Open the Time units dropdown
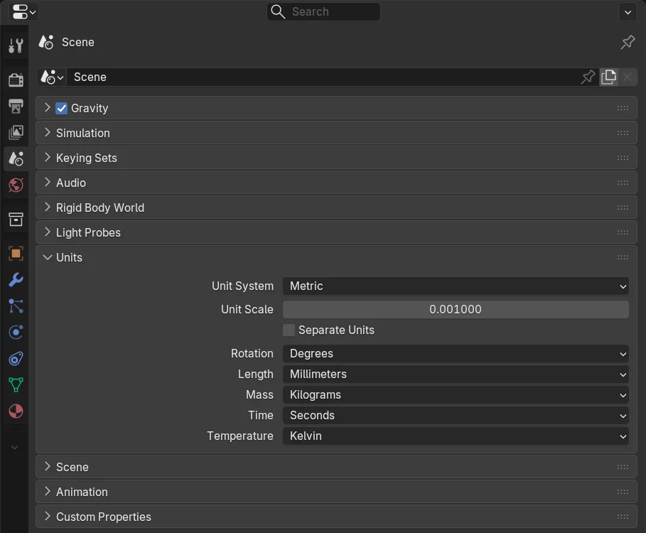Image resolution: width=646 pixels, height=533 pixels. tap(456, 415)
